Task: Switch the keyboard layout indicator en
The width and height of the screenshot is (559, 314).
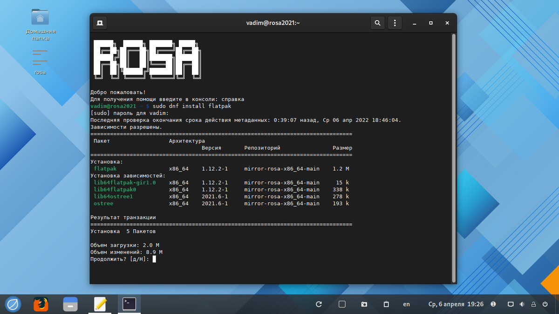Action: tap(406, 304)
